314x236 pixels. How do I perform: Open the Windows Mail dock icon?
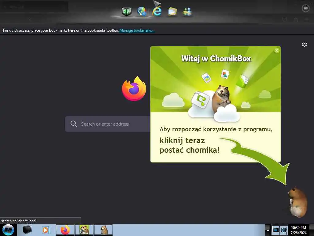click(x=172, y=11)
